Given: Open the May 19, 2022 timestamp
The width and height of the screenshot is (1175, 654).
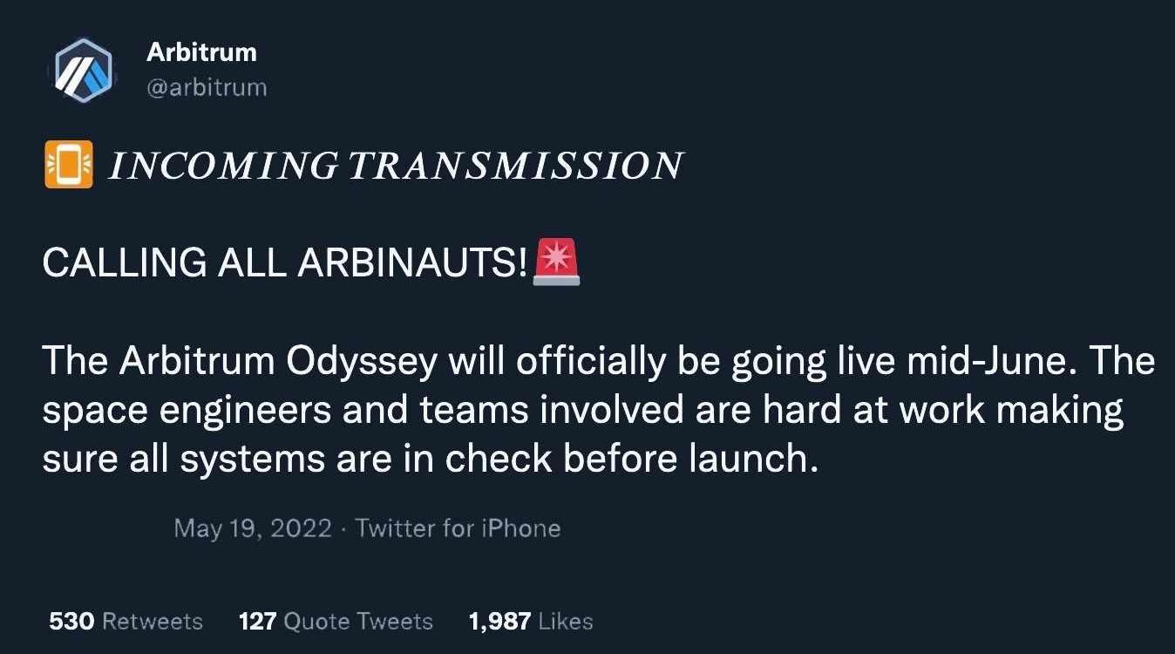Looking at the screenshot, I should click(x=253, y=528).
